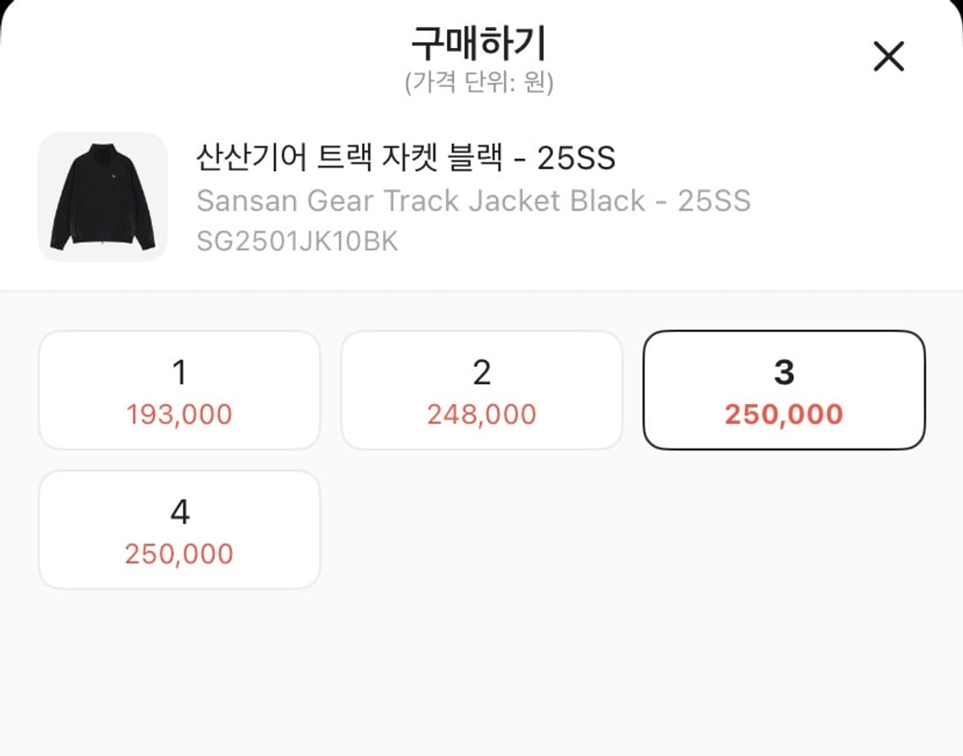Click the number 1 size label
Screen dimensions: 963x756
180,372
